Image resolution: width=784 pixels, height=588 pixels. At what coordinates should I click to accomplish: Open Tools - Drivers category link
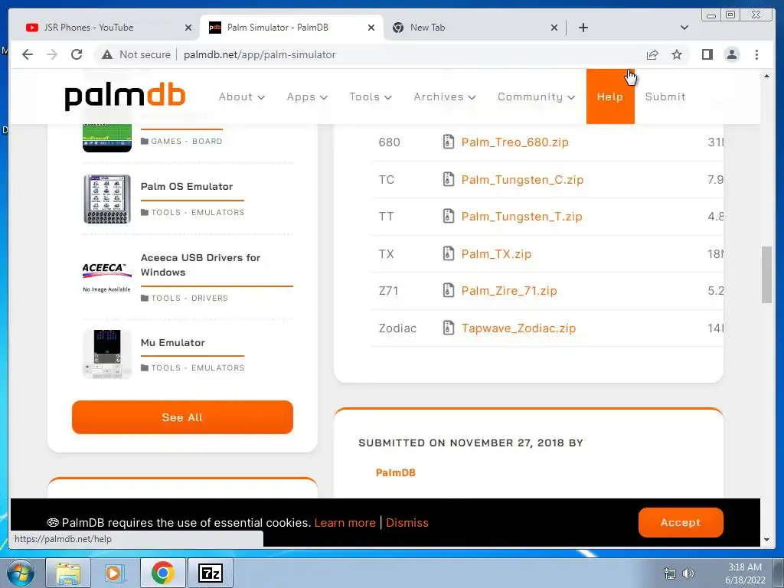[190, 298]
